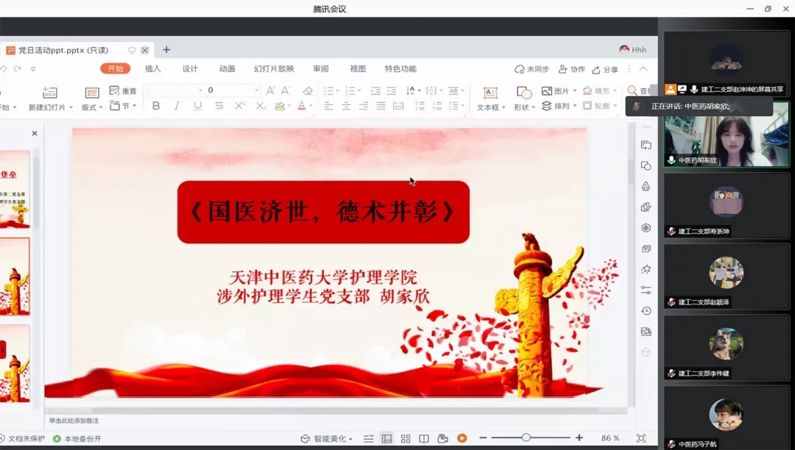Click the Strikethrough formatting icon
The width and height of the screenshot is (795, 450).
coord(219,106)
